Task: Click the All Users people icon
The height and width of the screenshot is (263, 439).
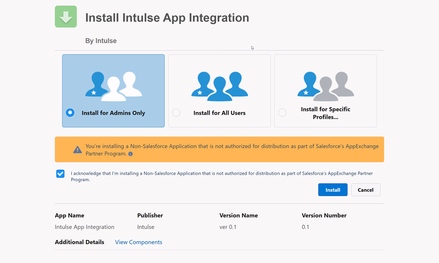Action: (219, 86)
